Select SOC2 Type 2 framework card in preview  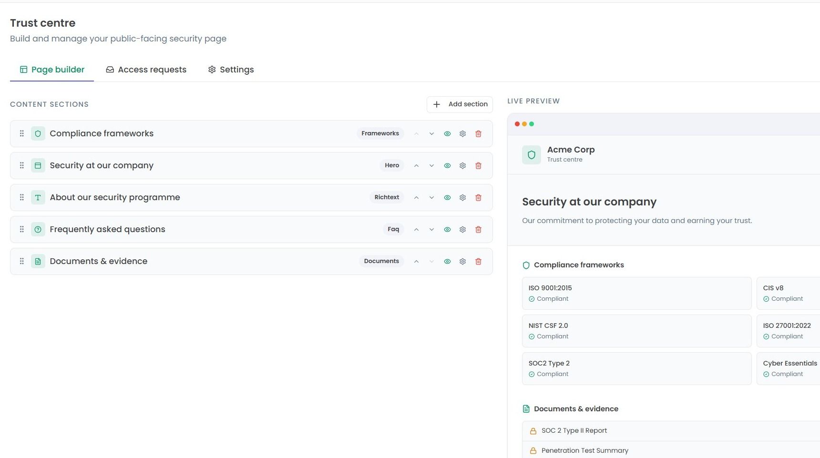point(636,368)
